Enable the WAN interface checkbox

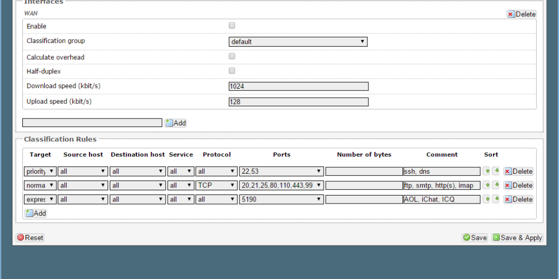(x=232, y=26)
